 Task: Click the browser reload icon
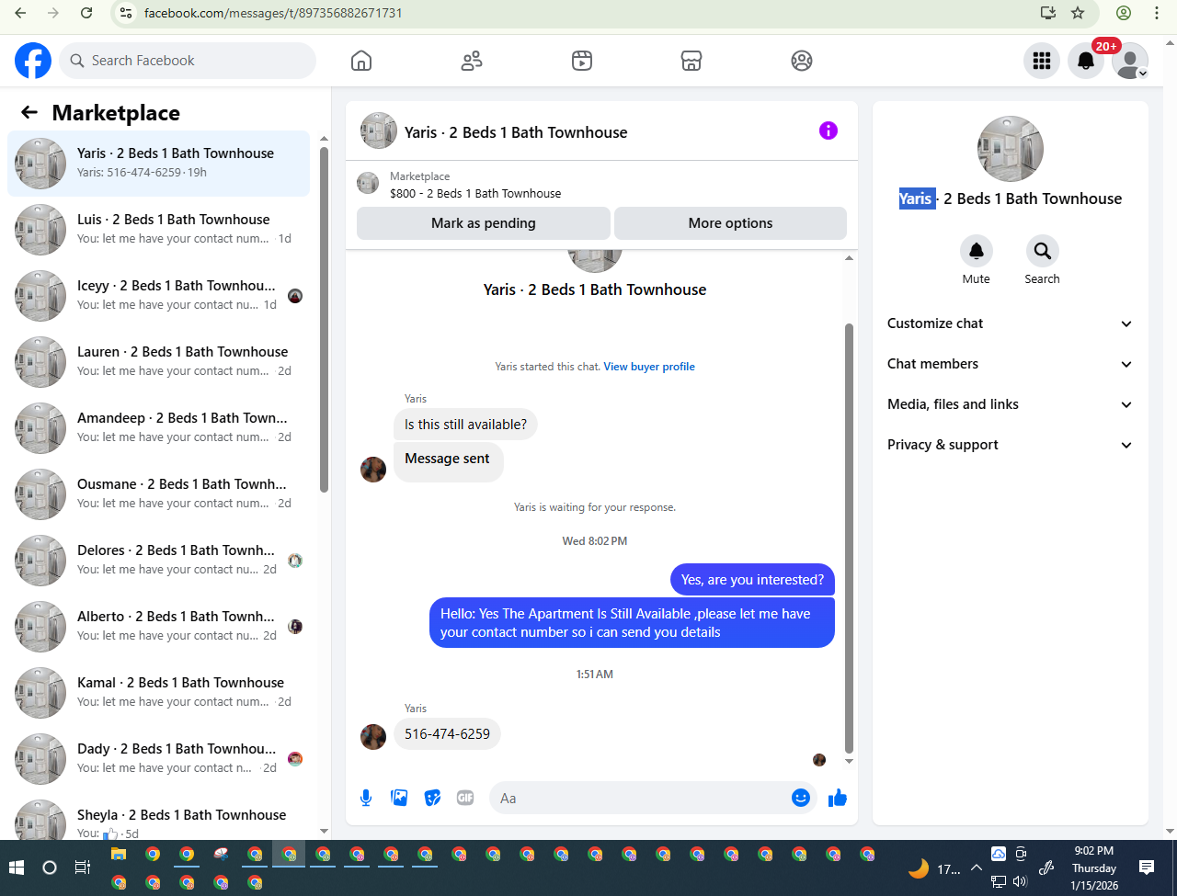[86, 13]
